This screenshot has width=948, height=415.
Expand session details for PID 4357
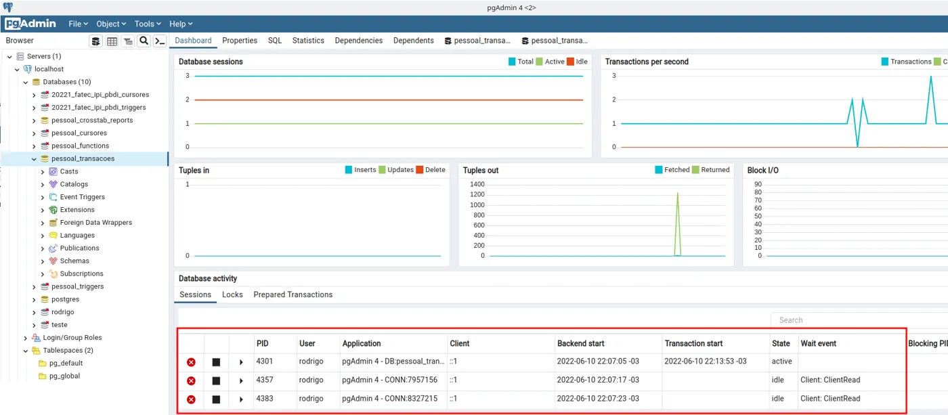(x=241, y=380)
